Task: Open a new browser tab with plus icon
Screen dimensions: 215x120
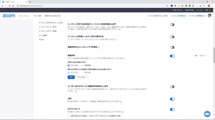Action: click(x=30, y=2)
